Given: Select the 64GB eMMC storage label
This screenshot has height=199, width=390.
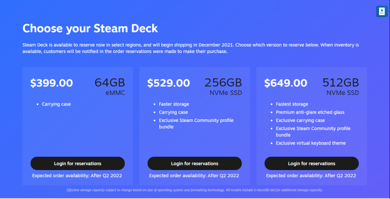Looking at the screenshot, I should (x=110, y=87).
